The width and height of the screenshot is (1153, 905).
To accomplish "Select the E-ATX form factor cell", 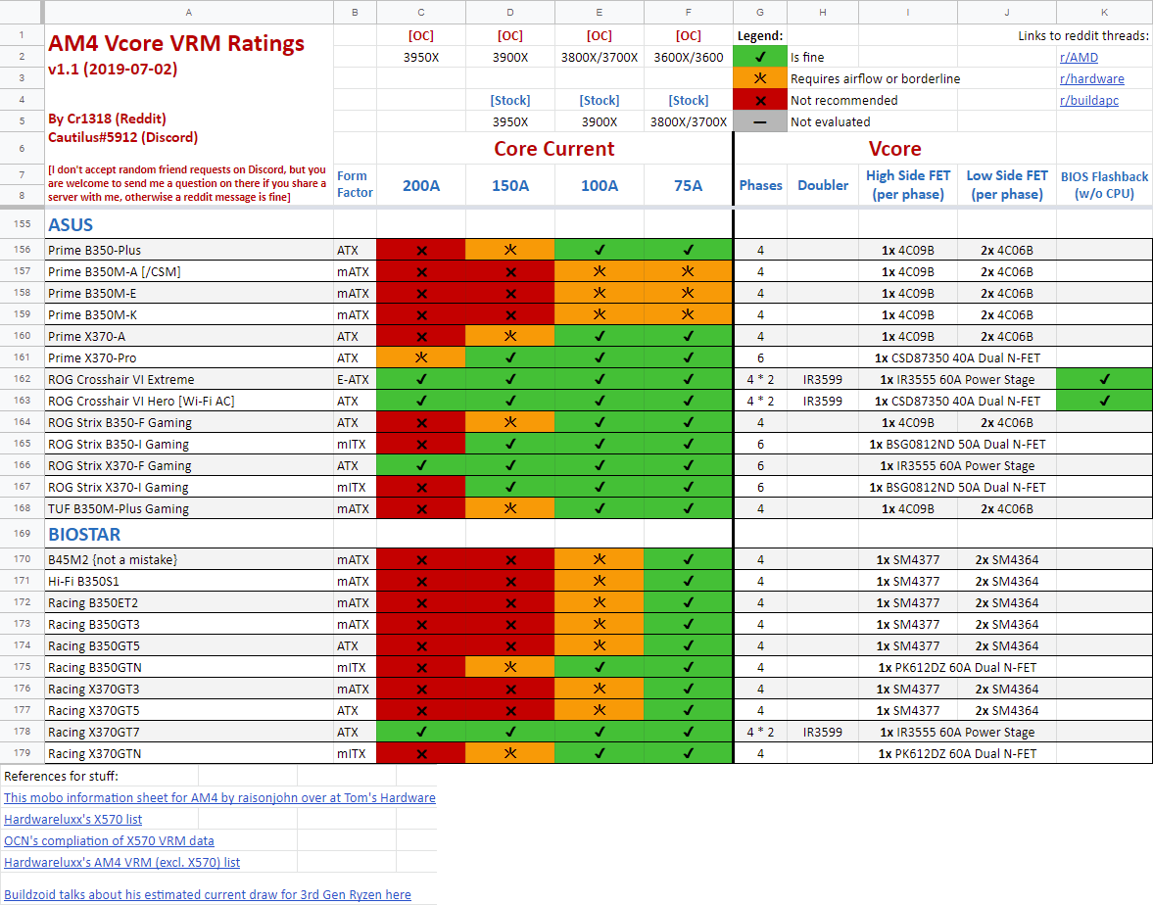I will point(356,379).
